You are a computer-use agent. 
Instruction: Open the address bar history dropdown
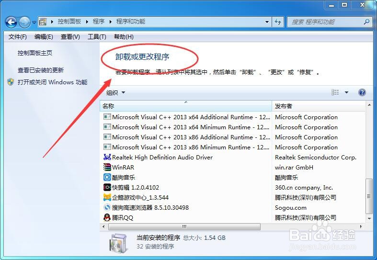[x=267, y=22]
